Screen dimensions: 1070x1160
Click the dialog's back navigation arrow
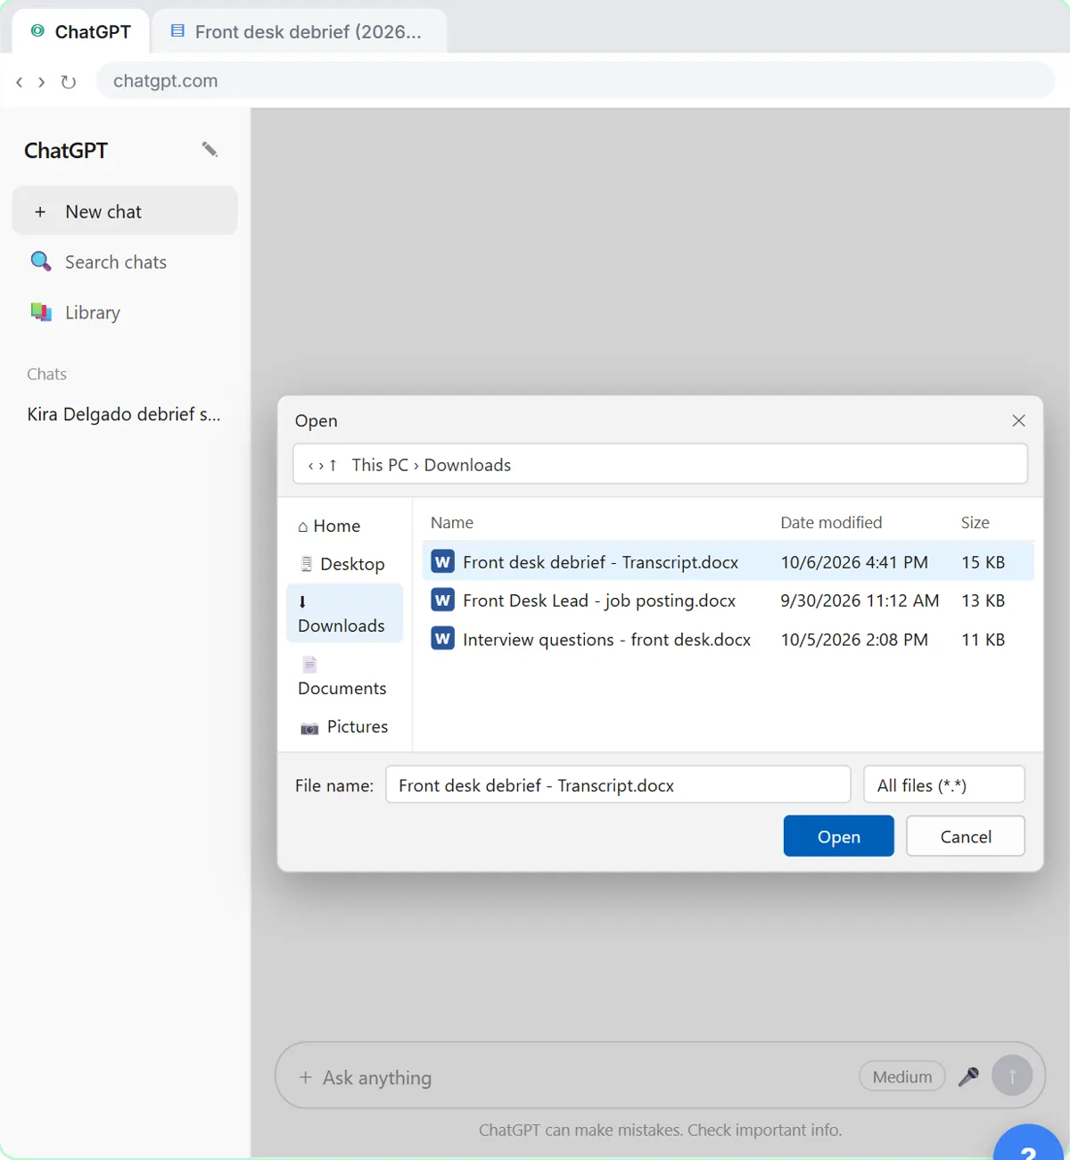pyautogui.click(x=310, y=465)
